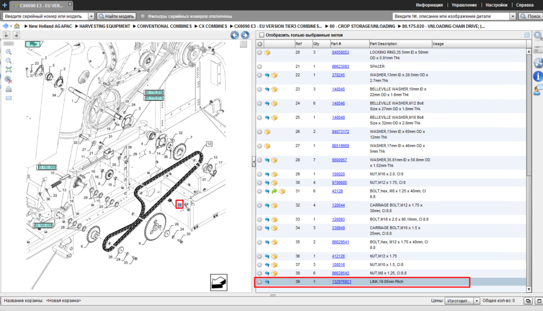This screenshot has width=543, height=311.
Task: Open the prices dropdown in status bar
Action: (477, 301)
